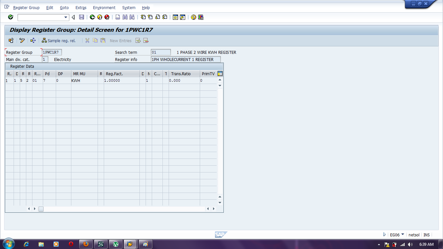The width and height of the screenshot is (443, 249).
Task: Click the SAP window menu icon left of Register Group
Action: [7, 7]
